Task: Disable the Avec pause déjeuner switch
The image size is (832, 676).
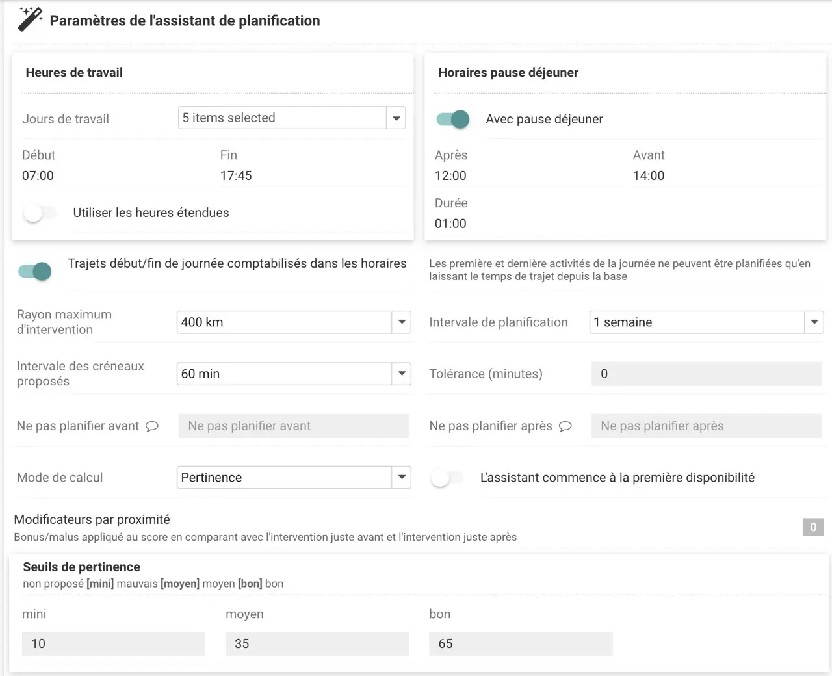Action: pos(453,119)
